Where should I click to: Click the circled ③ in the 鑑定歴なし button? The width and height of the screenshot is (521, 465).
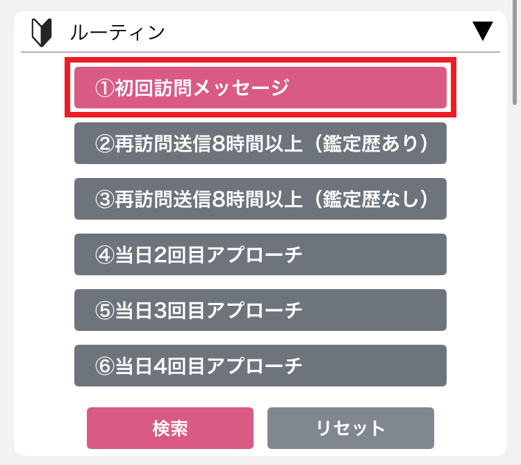[105, 199]
